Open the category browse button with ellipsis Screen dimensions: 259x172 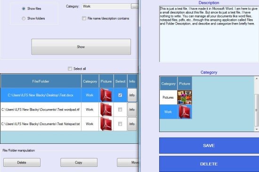tap(135, 7)
